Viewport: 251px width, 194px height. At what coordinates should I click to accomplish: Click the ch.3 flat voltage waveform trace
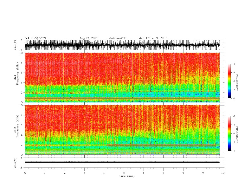[122, 162]
